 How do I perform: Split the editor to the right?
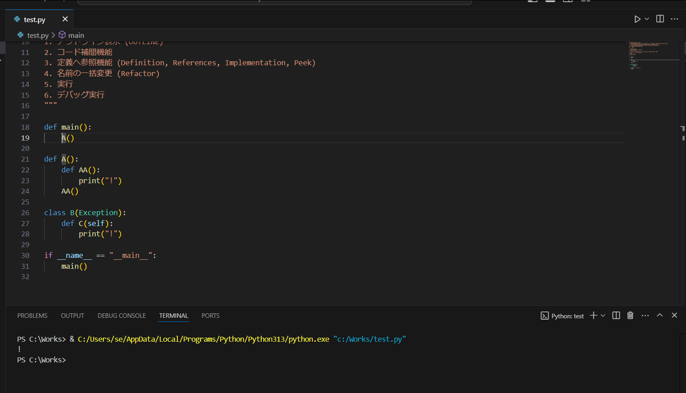tap(660, 19)
